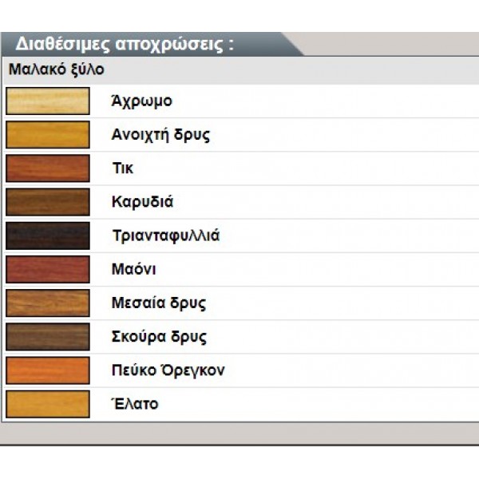Pick the Πεύκο Όρεγκον orange swatch

[48, 370]
